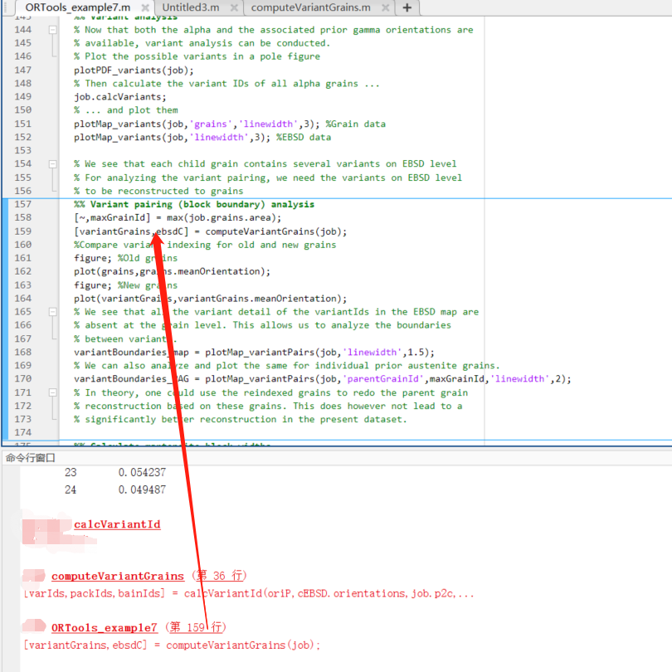Screen dimensions: 672x672
Task: Open computeVariantGrains line 36 link
Action: [x=117, y=576]
